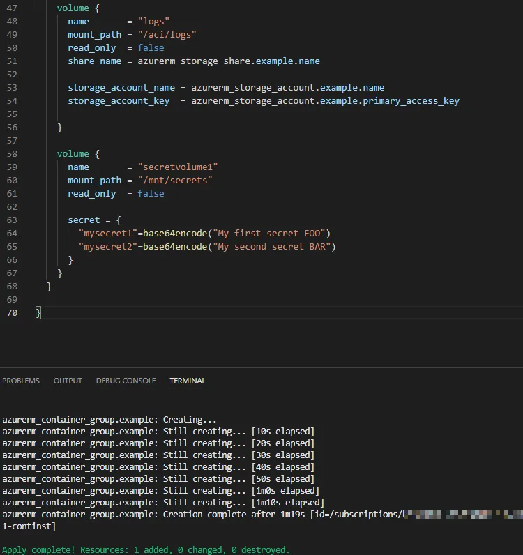Click the "/mnt/secrets" string
Image resolution: width=523 pixels, height=555 pixels.
coord(175,181)
